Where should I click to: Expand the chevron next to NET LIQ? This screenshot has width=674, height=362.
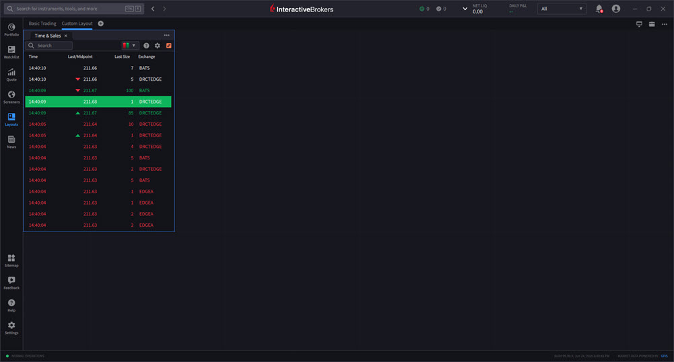click(x=465, y=9)
